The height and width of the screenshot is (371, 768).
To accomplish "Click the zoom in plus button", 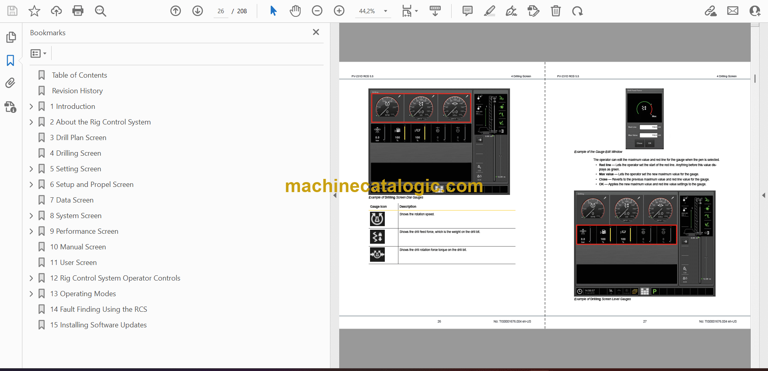I will [339, 11].
